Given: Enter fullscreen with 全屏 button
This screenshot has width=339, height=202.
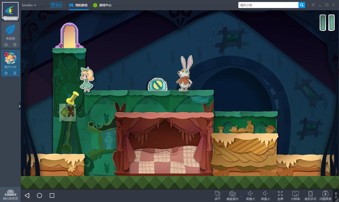Looking at the screenshot, I should [280, 195].
